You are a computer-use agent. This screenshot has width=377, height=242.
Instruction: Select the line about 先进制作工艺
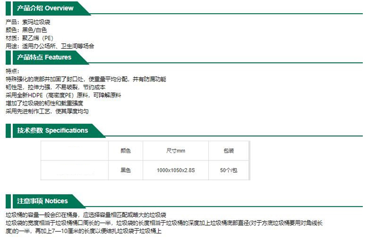click(47, 111)
